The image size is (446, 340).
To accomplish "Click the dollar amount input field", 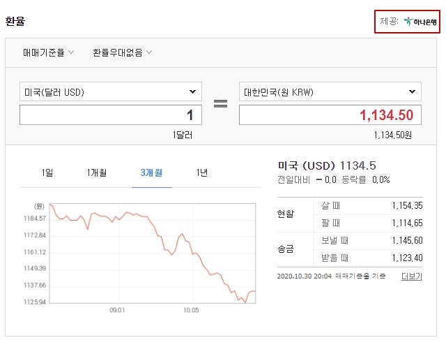I will [111, 115].
